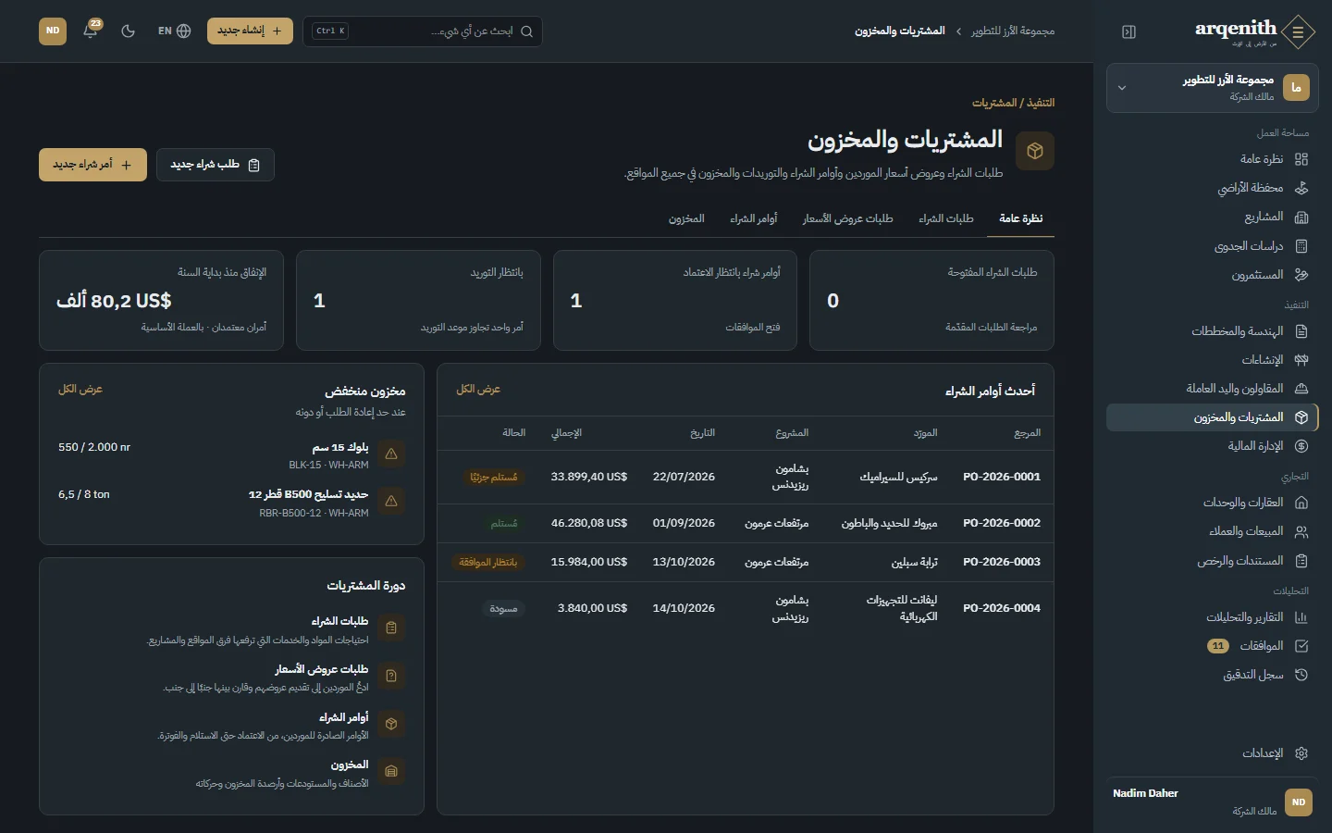The height and width of the screenshot is (833, 1332).
Task: Open المستثمرون sidebar item
Action: (1213, 275)
